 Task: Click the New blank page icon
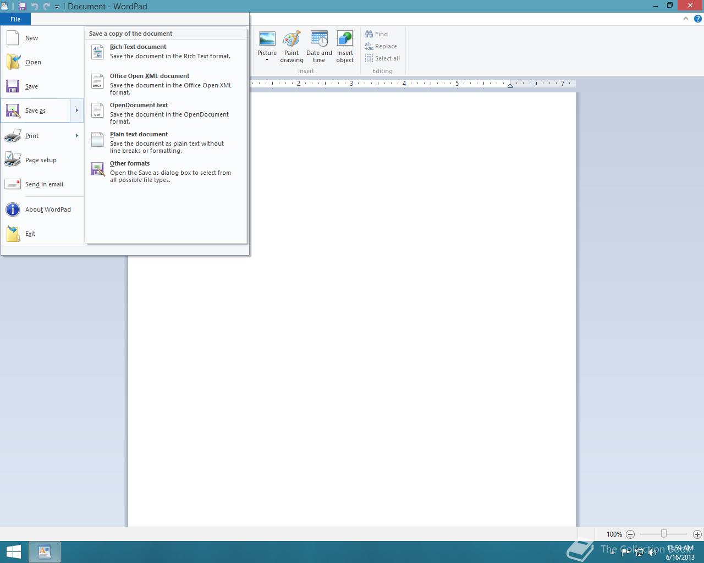[13, 38]
